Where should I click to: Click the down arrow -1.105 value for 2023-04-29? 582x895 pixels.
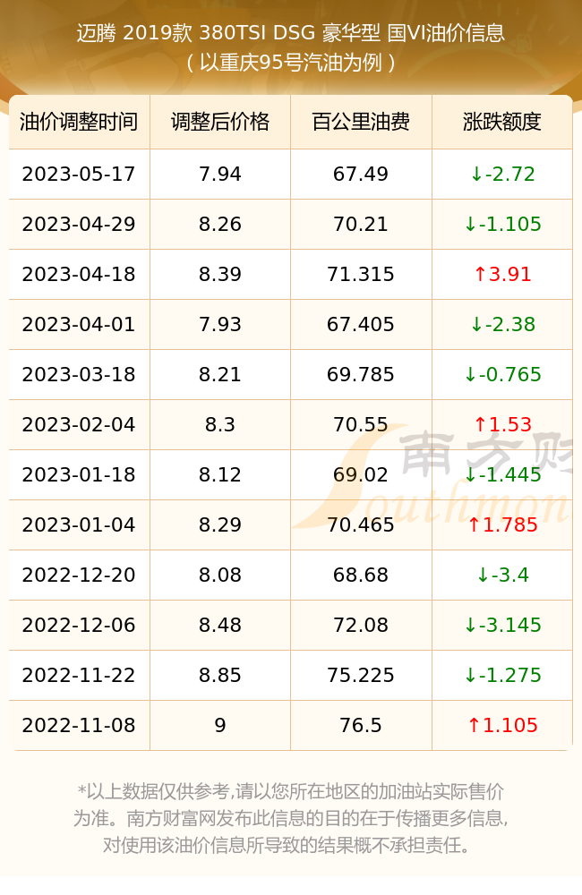502,225
